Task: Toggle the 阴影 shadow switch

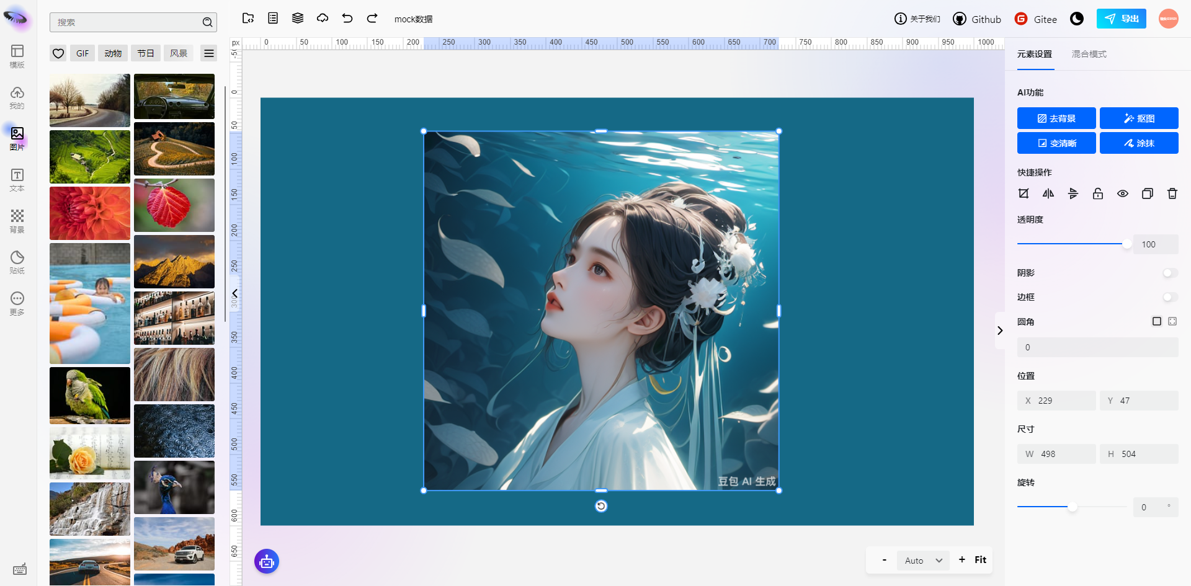Action: [1170, 273]
